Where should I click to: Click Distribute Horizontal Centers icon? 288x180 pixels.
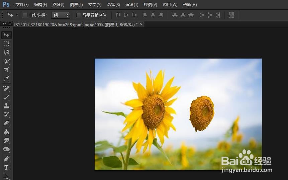210,15
